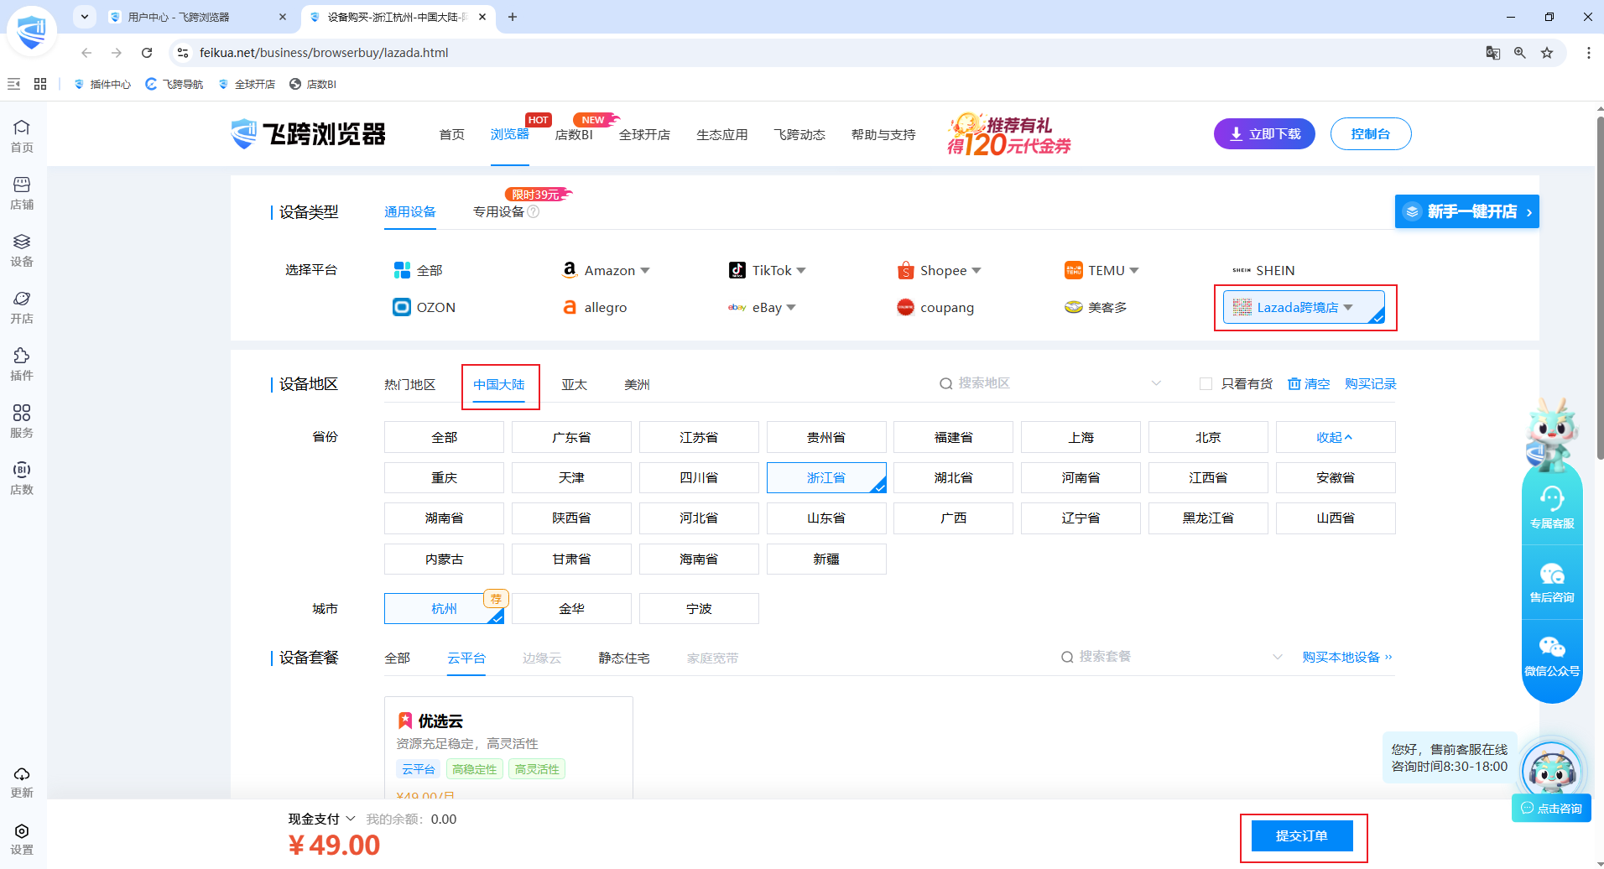The width and height of the screenshot is (1604, 869).
Task: Select the 广东省 province option
Action: click(571, 437)
